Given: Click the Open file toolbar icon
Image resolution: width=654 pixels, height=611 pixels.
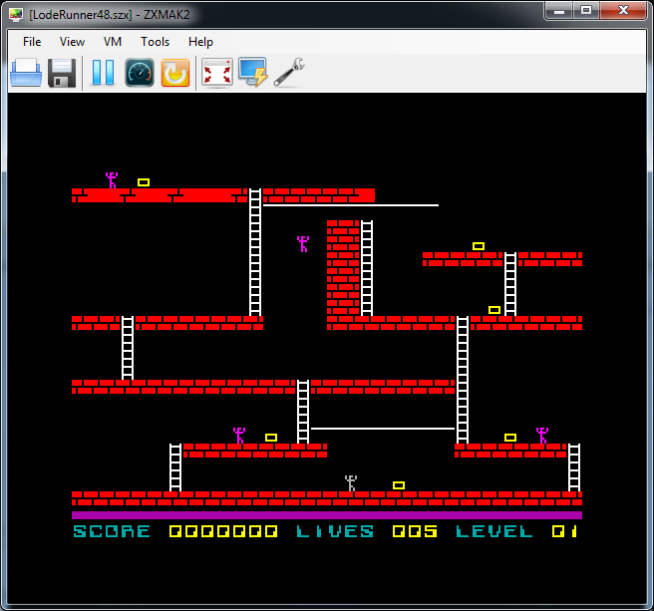Looking at the screenshot, I should [x=26, y=73].
